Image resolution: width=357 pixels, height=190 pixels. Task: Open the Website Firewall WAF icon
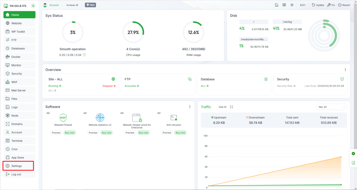[x=63, y=117]
